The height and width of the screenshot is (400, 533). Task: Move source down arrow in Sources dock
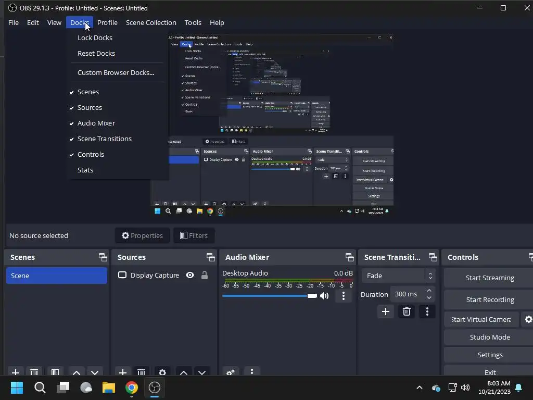click(202, 372)
